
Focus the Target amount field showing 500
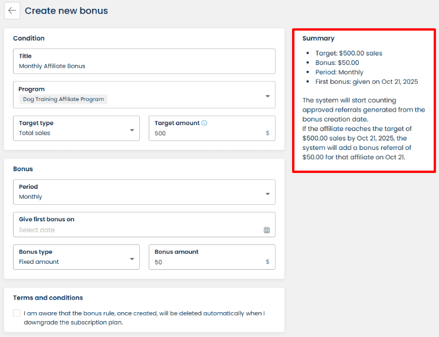(207, 133)
